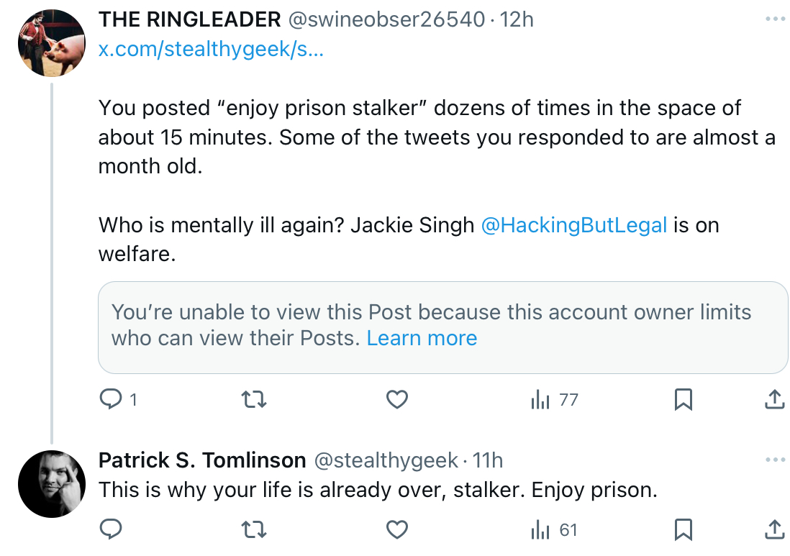Image resolution: width=790 pixels, height=556 pixels.
Task: Reply to Patrick S. Tomlinson's post
Action: point(111,529)
